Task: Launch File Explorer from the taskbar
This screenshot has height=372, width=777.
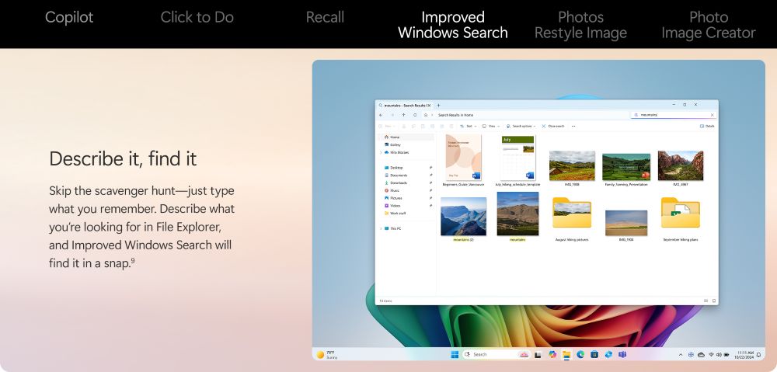Action: point(566,354)
